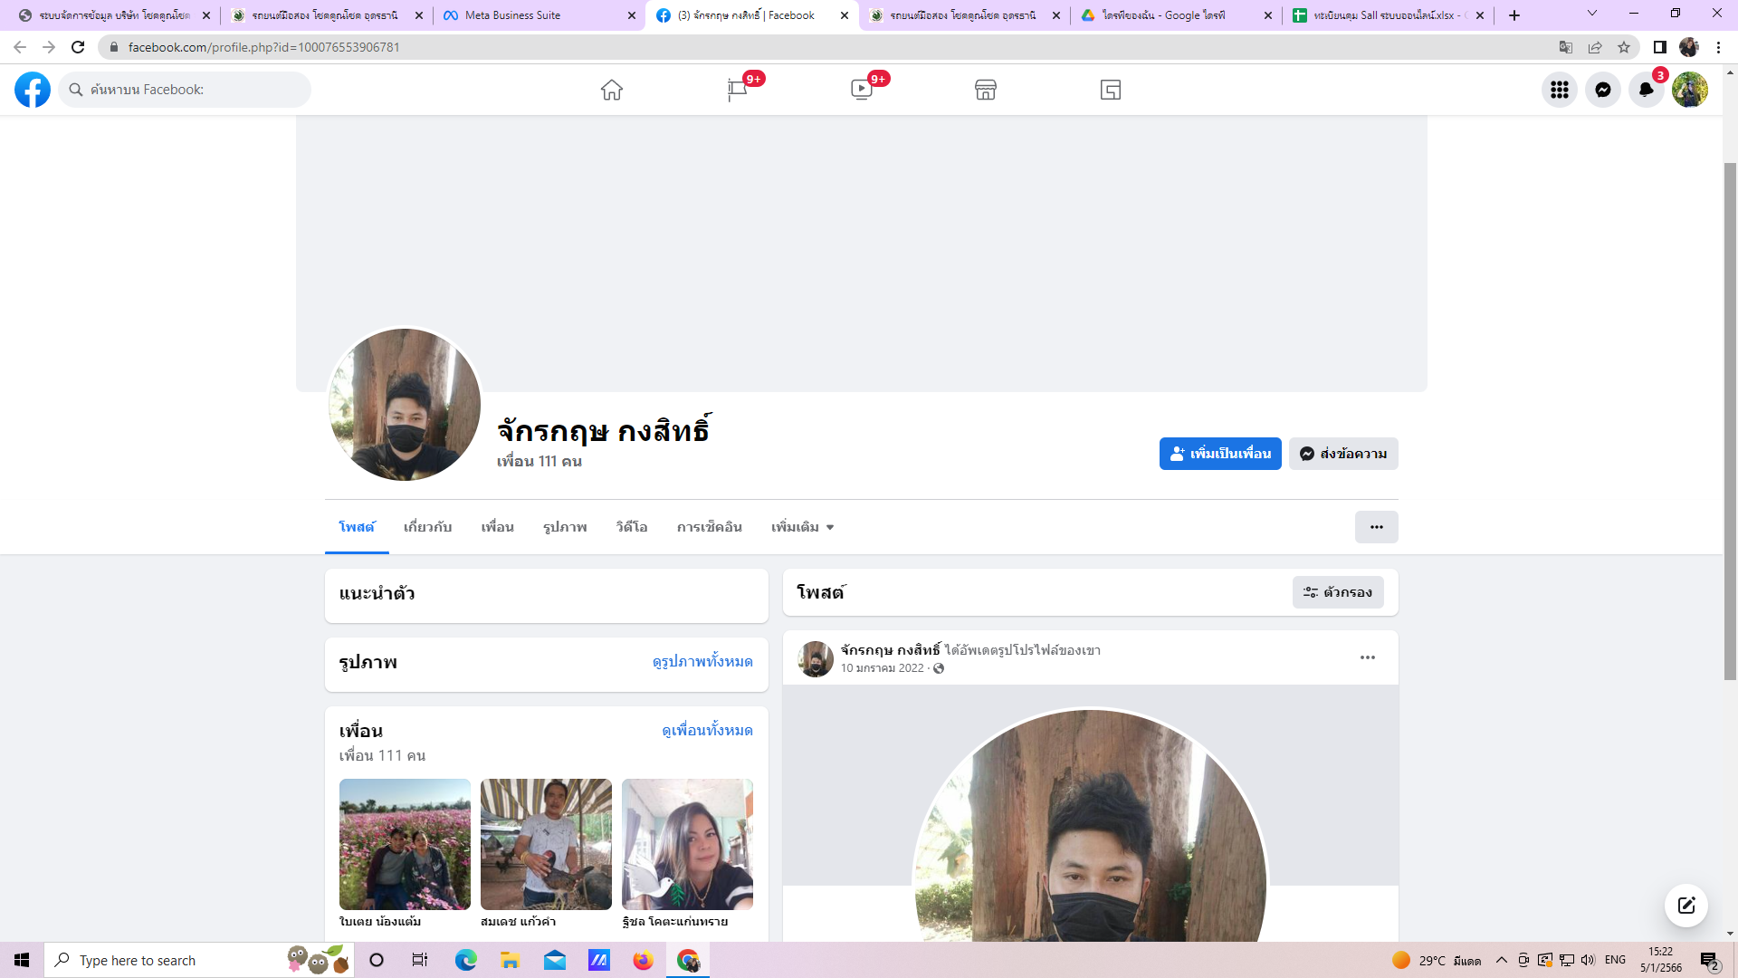Open the ดูเพื่อนทั้งหมด link

click(707, 731)
